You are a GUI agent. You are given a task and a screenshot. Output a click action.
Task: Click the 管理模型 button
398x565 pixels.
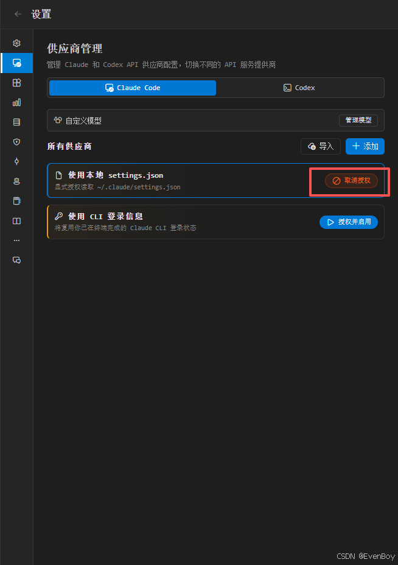coord(358,121)
